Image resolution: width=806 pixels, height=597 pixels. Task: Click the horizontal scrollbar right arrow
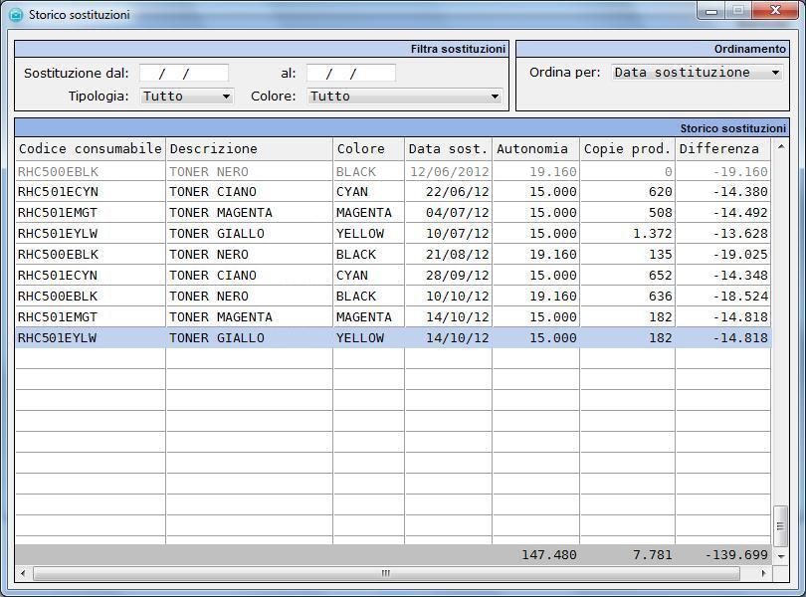pyautogui.click(x=764, y=573)
